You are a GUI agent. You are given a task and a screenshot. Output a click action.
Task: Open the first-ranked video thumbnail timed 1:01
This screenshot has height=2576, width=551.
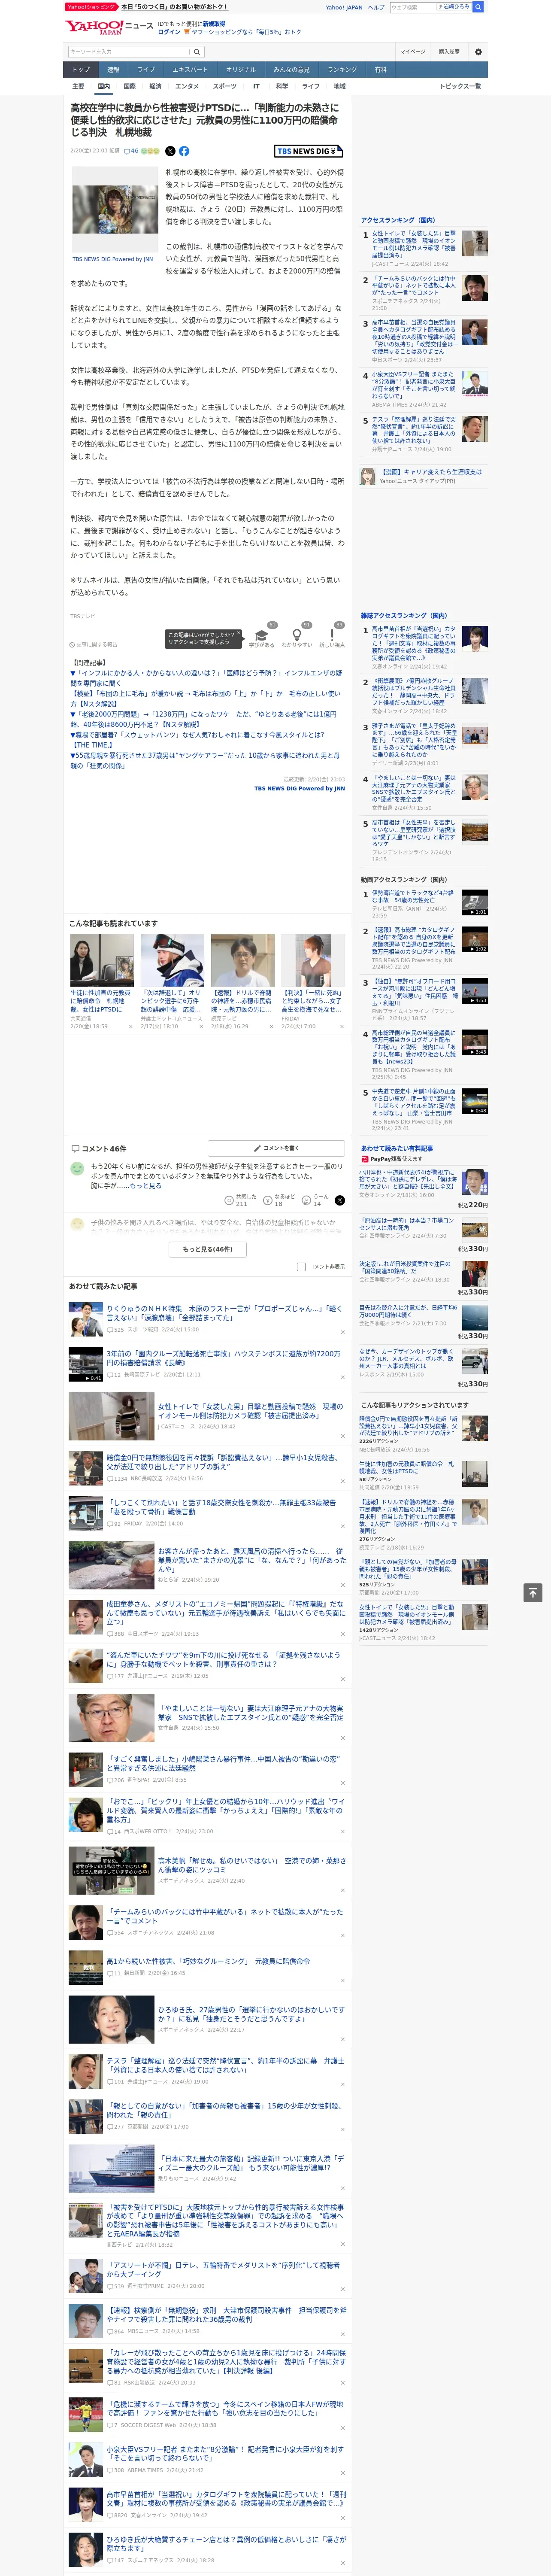[x=475, y=902]
